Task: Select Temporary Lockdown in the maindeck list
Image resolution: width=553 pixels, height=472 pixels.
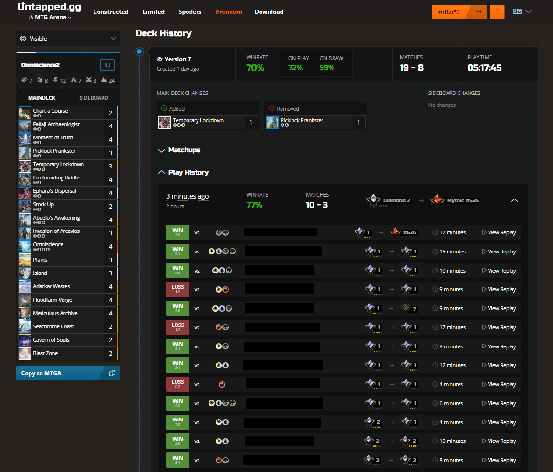Action: point(68,167)
